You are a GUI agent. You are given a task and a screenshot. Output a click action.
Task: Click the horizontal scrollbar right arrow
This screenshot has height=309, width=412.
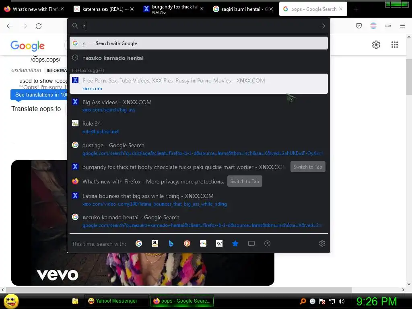coord(403,290)
